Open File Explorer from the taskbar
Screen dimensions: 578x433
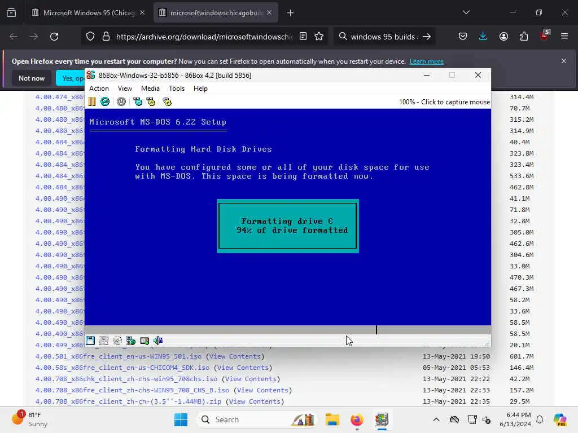[332, 419]
